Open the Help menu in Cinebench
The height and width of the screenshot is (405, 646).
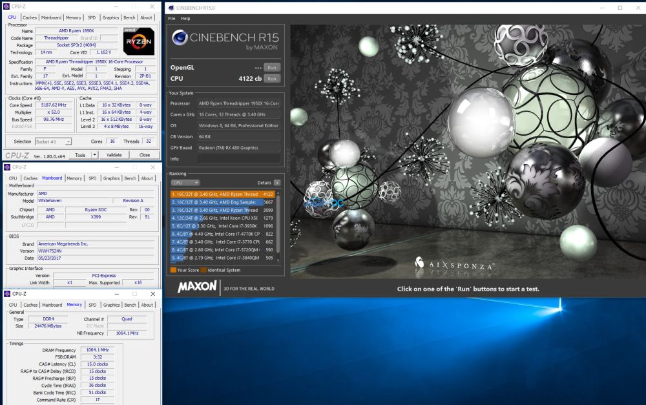click(186, 18)
